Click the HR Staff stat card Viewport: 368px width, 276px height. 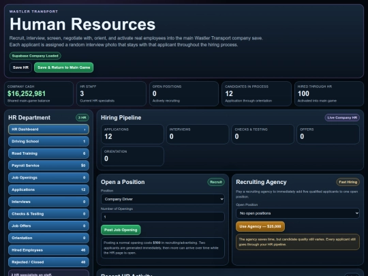(x=112, y=94)
